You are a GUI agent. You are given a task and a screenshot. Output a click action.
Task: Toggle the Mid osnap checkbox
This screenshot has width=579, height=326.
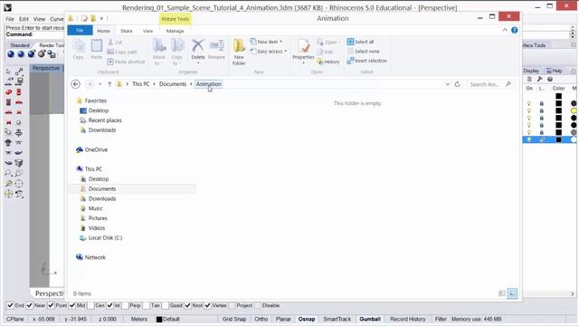72,305
